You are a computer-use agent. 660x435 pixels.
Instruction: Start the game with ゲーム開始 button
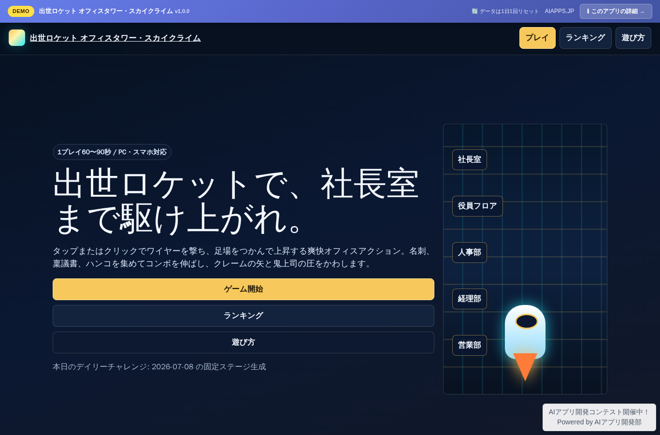(244, 289)
